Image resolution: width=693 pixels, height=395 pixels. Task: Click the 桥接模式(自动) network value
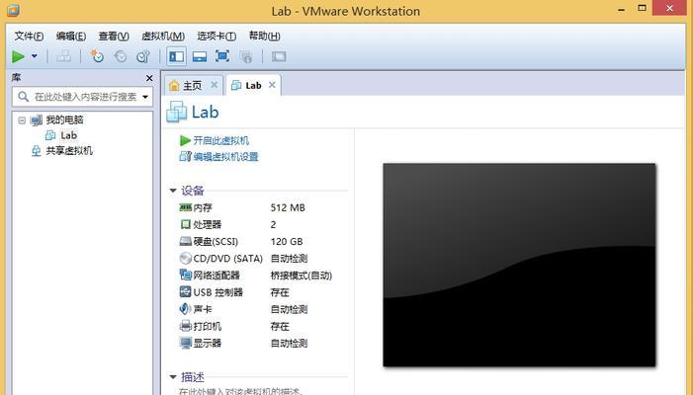point(301,276)
